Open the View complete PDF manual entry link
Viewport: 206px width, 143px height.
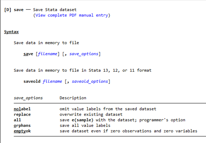point(72,15)
